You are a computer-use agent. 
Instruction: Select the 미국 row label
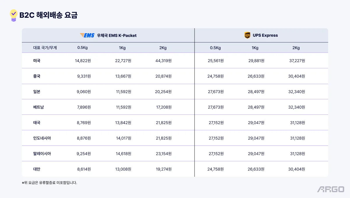pyautogui.click(x=37, y=61)
